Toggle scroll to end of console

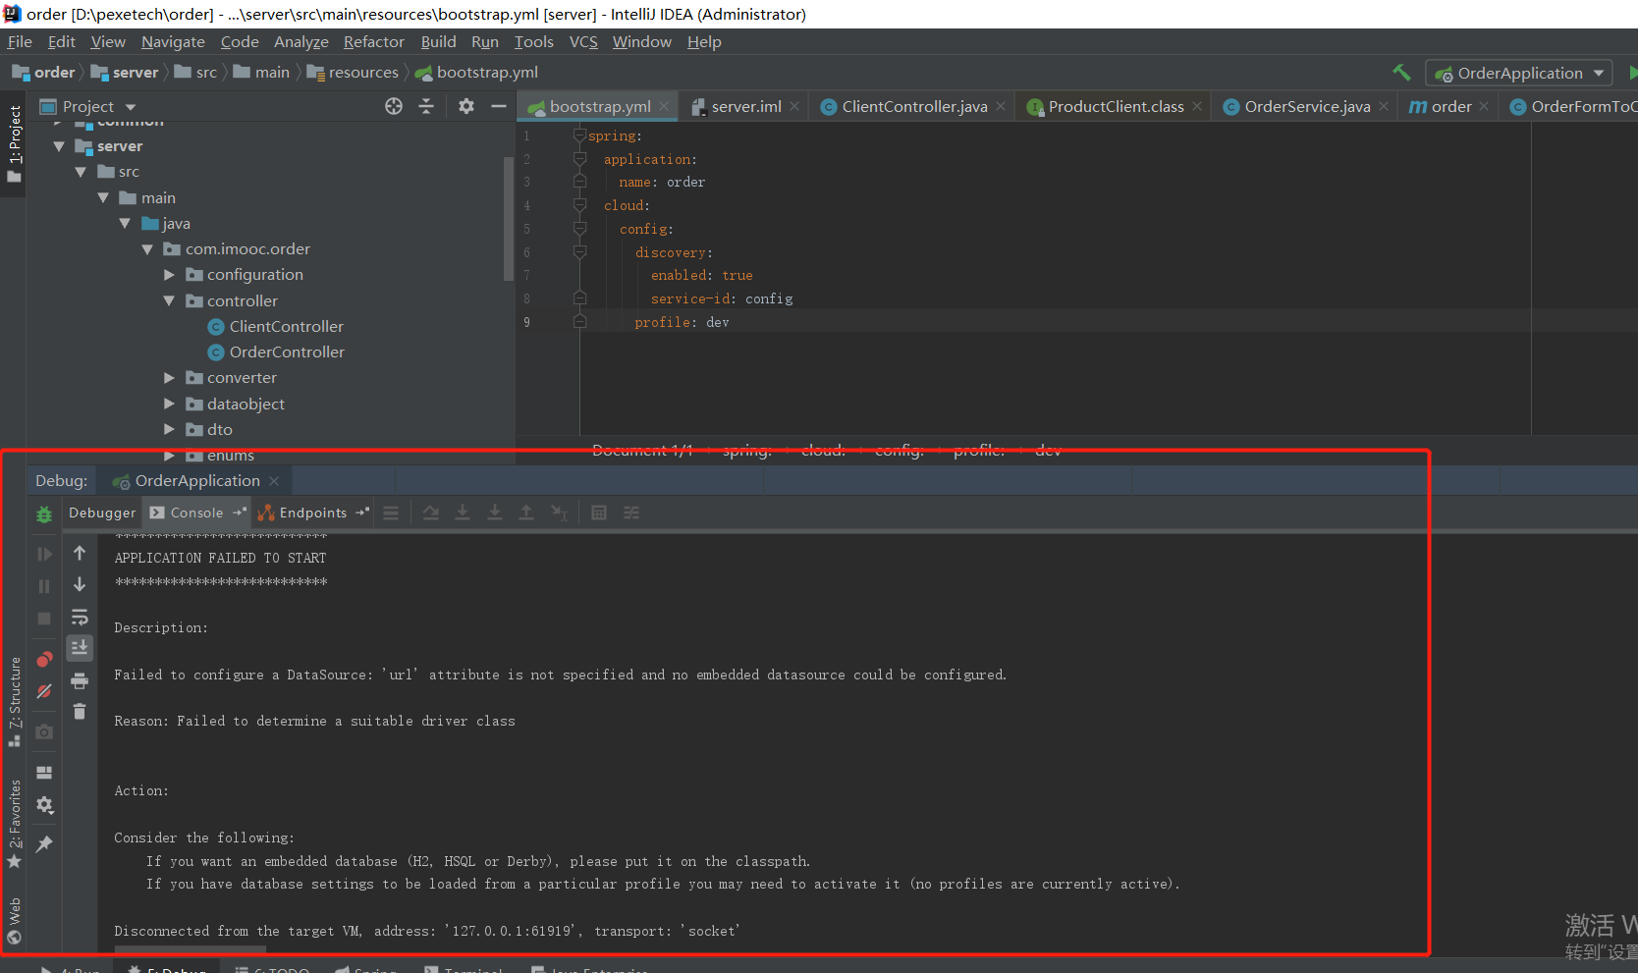(80, 648)
